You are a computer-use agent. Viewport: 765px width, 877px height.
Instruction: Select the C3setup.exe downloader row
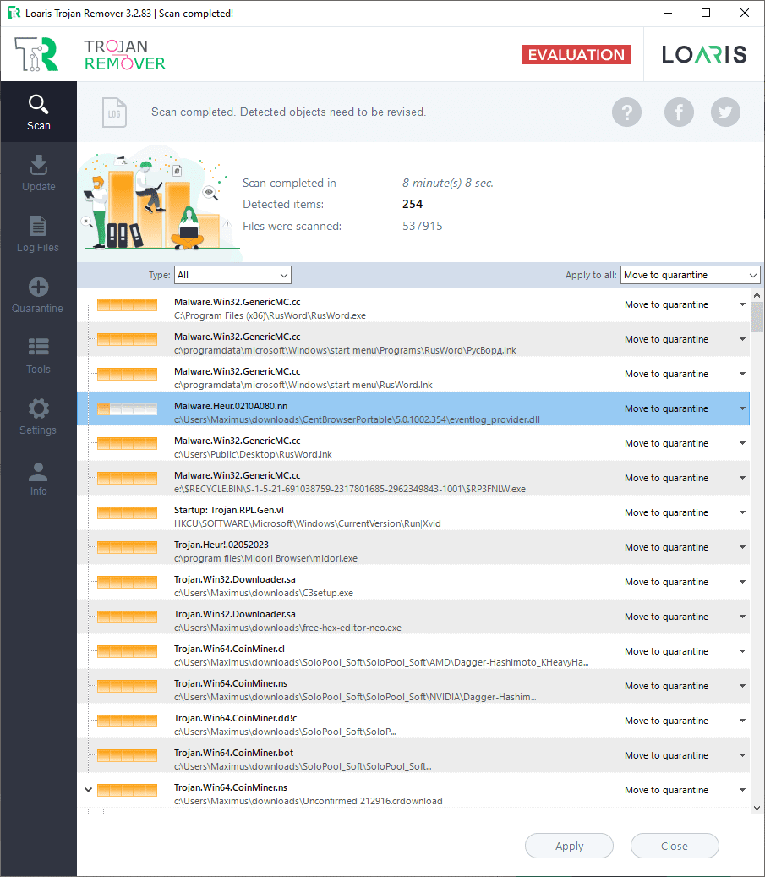[413, 582]
